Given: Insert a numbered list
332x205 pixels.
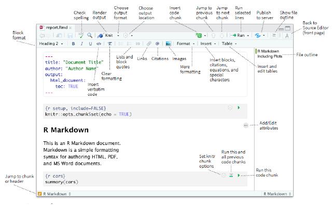Looking at the screenshot, I should click(x=129, y=44).
